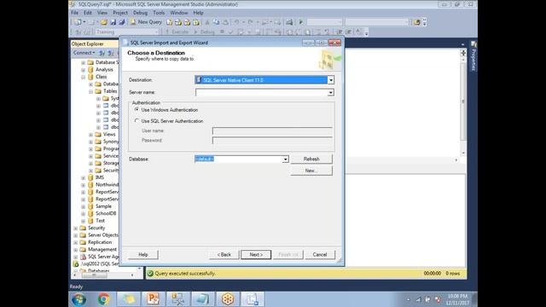Click the Debug button in SQL editor toolbar
Image resolution: width=546 pixels, height=307 pixels.
coord(205,32)
